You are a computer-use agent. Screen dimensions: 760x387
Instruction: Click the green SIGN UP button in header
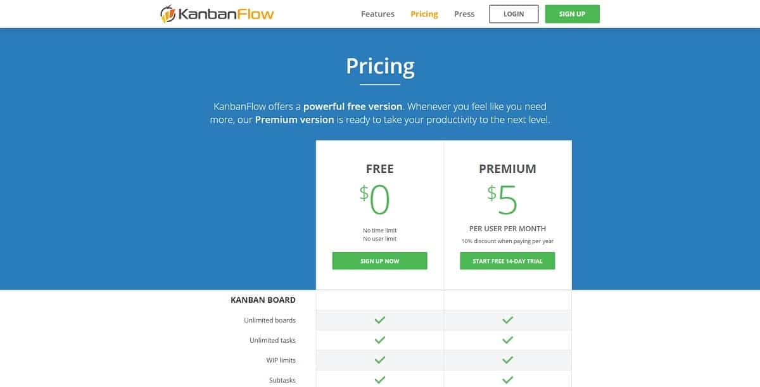[572, 13]
